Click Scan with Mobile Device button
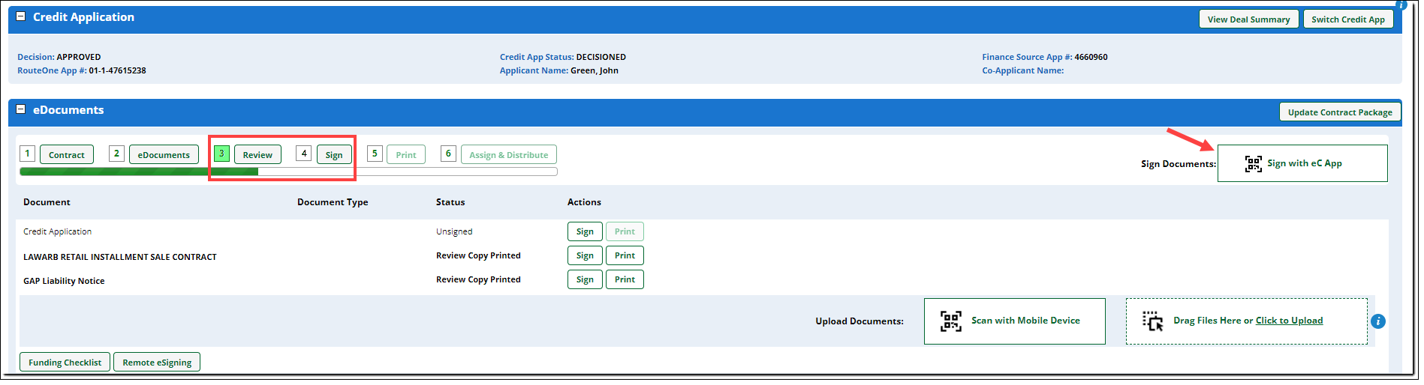 pyautogui.click(x=1015, y=321)
